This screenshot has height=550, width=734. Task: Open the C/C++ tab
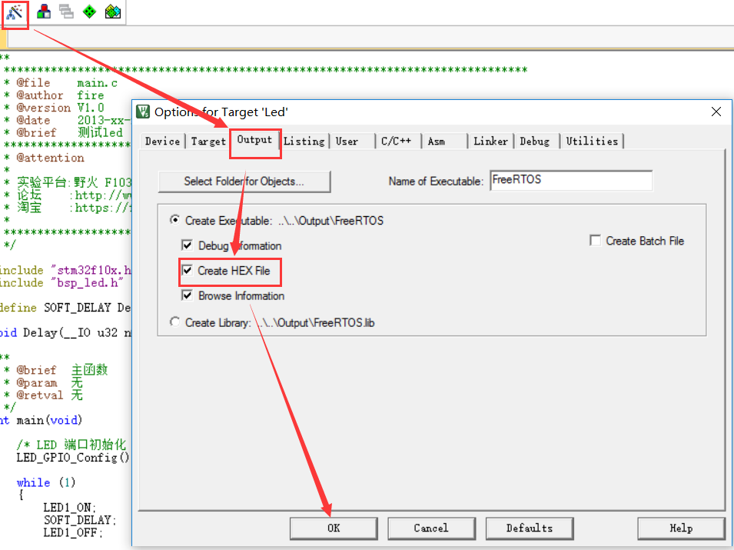(x=396, y=142)
